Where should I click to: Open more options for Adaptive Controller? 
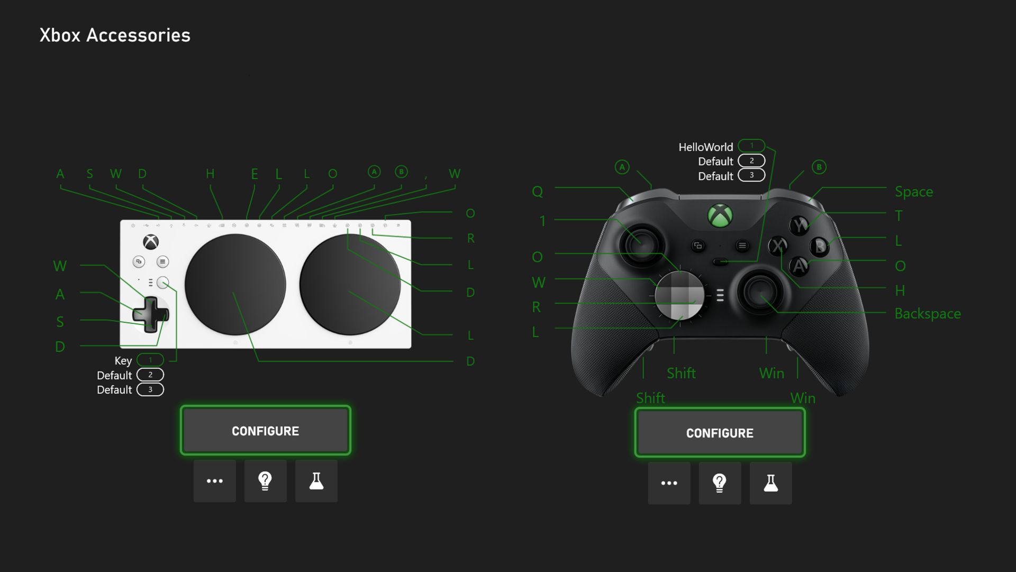tap(214, 480)
